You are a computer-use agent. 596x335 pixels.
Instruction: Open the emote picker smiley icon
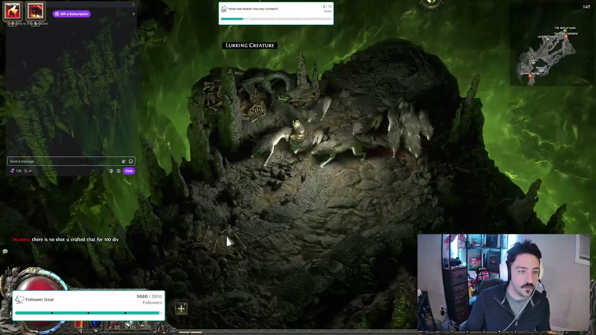click(130, 161)
